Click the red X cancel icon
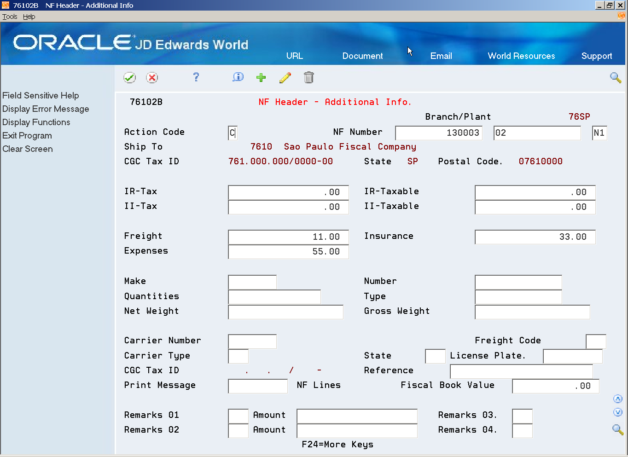This screenshot has height=457, width=628. [x=152, y=78]
